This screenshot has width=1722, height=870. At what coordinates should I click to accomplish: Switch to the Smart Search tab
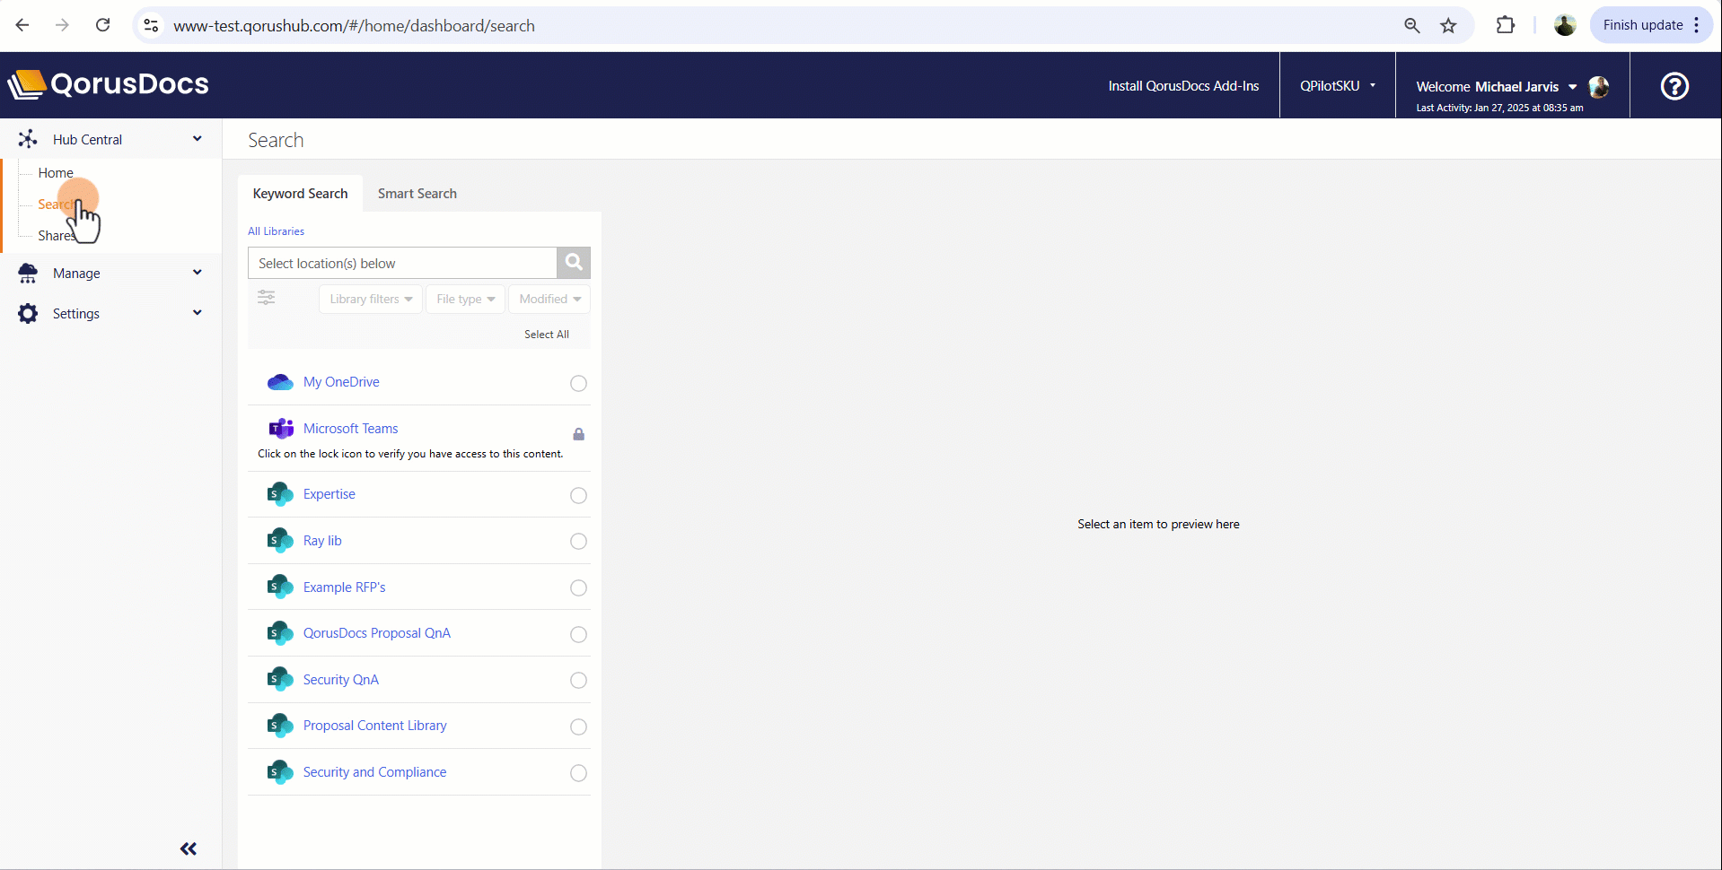[x=417, y=194]
